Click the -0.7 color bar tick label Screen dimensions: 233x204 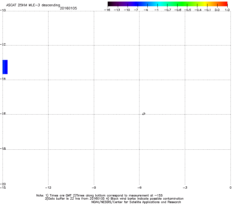tap(168, 10)
